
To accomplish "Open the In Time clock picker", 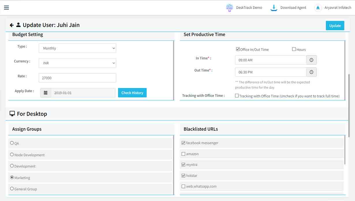I will [x=311, y=60].
